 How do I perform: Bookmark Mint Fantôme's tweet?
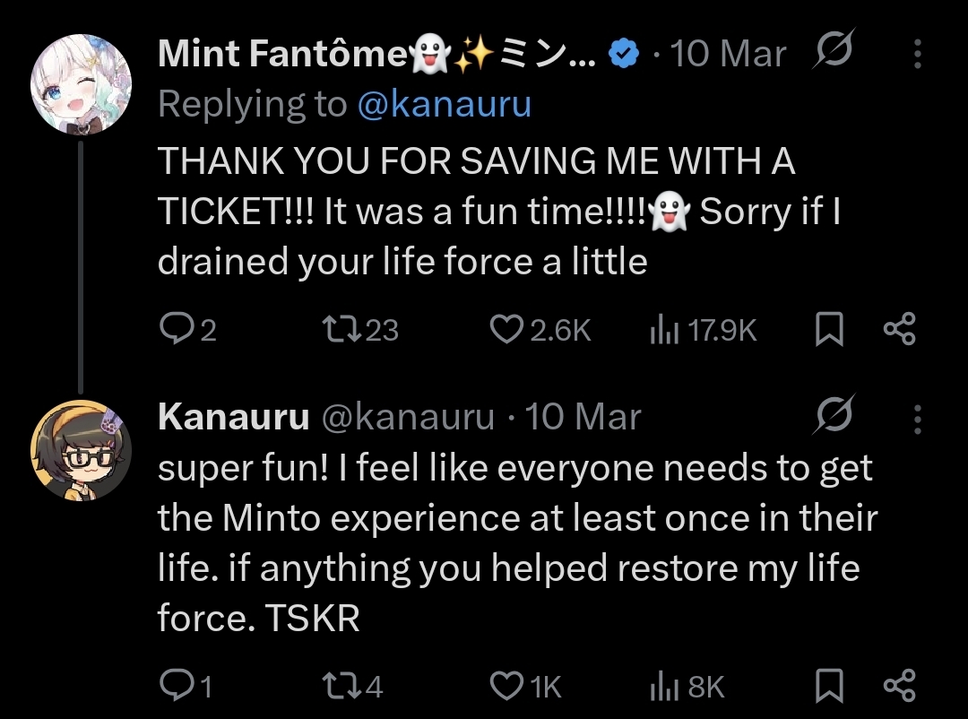[x=829, y=331]
